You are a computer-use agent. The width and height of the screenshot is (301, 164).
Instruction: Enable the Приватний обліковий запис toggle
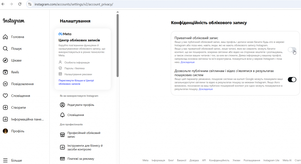coord(292,50)
